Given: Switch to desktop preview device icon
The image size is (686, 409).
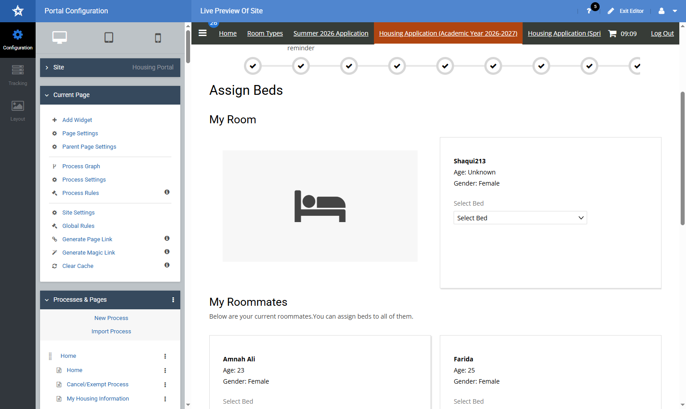Looking at the screenshot, I should click(60, 38).
